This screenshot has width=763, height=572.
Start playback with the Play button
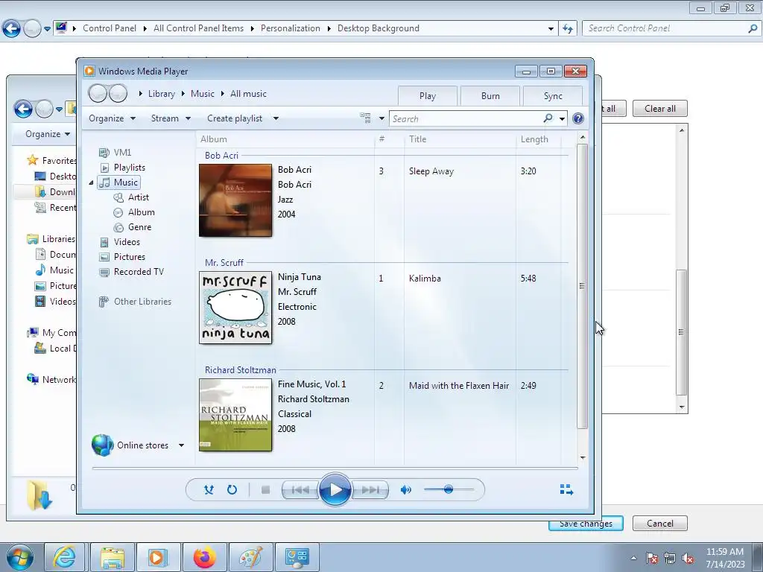335,489
